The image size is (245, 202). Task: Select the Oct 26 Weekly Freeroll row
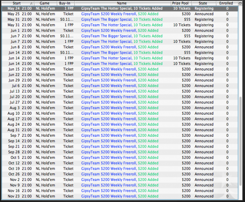(x=120, y=174)
